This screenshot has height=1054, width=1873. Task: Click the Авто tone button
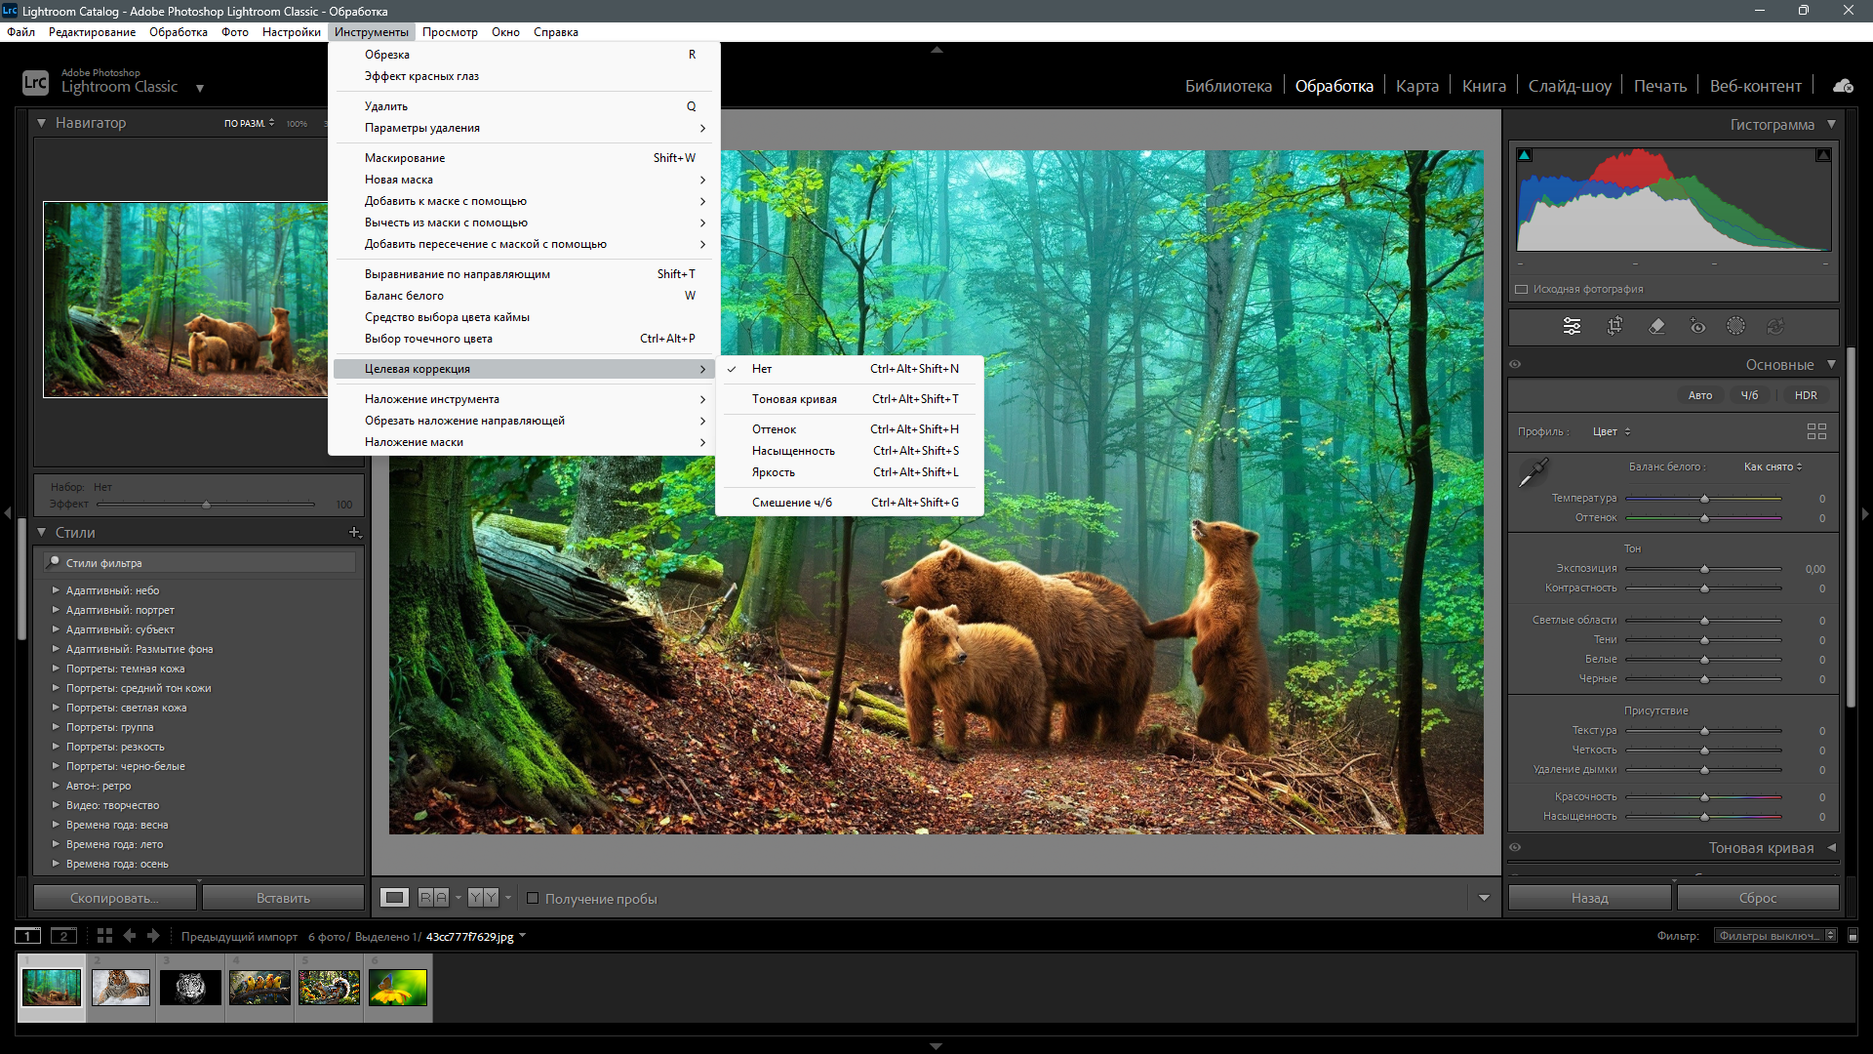click(x=1699, y=395)
